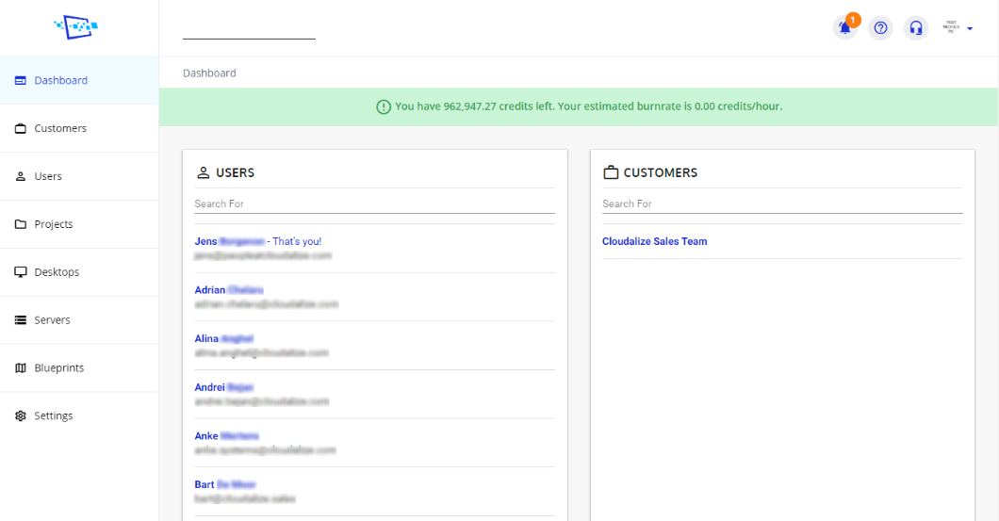Viewport: 999px width, 521px height.
Task: Open user Anke profile link
Action: coord(227,436)
